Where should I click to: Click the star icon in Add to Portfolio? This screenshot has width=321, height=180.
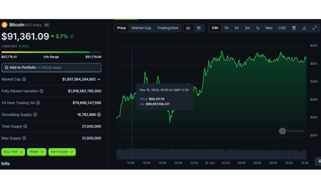coord(6,68)
